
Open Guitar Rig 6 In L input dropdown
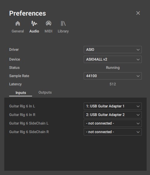pos(113,106)
